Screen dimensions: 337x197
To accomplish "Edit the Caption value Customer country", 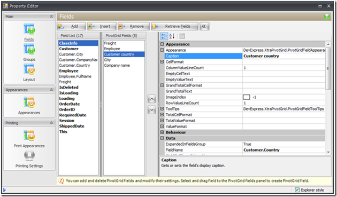I will (284, 56).
